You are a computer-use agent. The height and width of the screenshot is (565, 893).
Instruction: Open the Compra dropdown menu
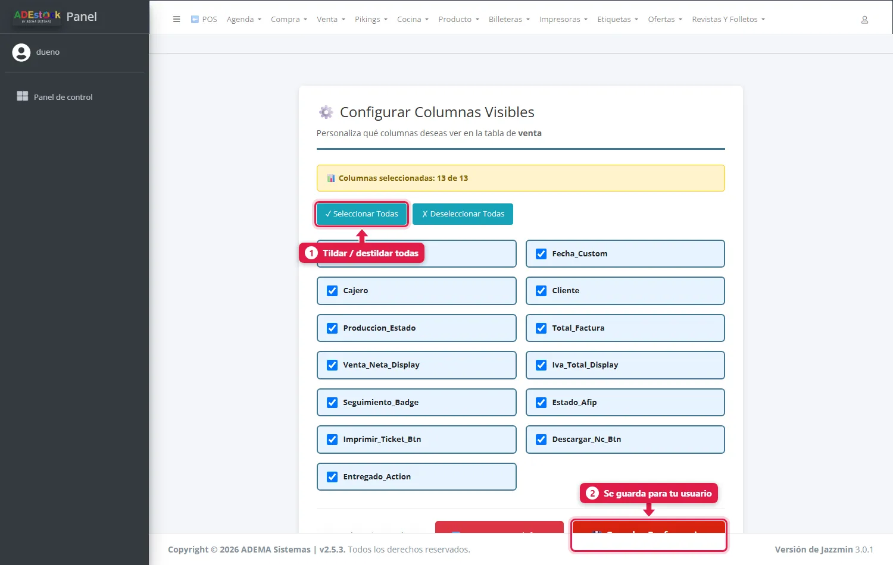(x=289, y=20)
